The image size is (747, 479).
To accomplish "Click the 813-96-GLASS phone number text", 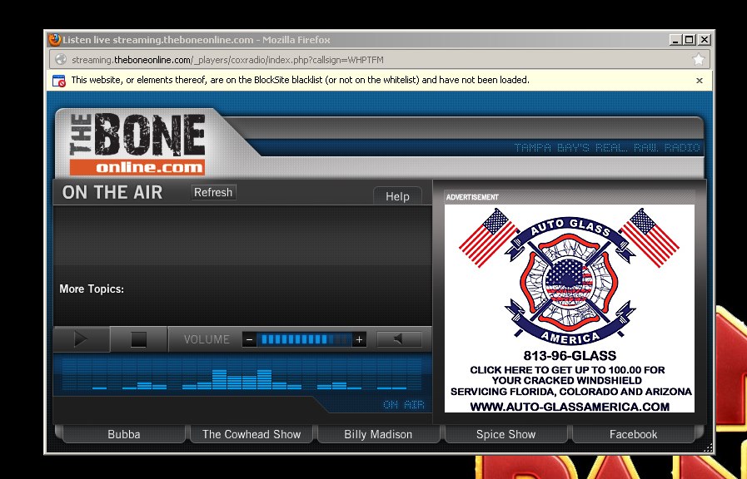I will click(570, 356).
